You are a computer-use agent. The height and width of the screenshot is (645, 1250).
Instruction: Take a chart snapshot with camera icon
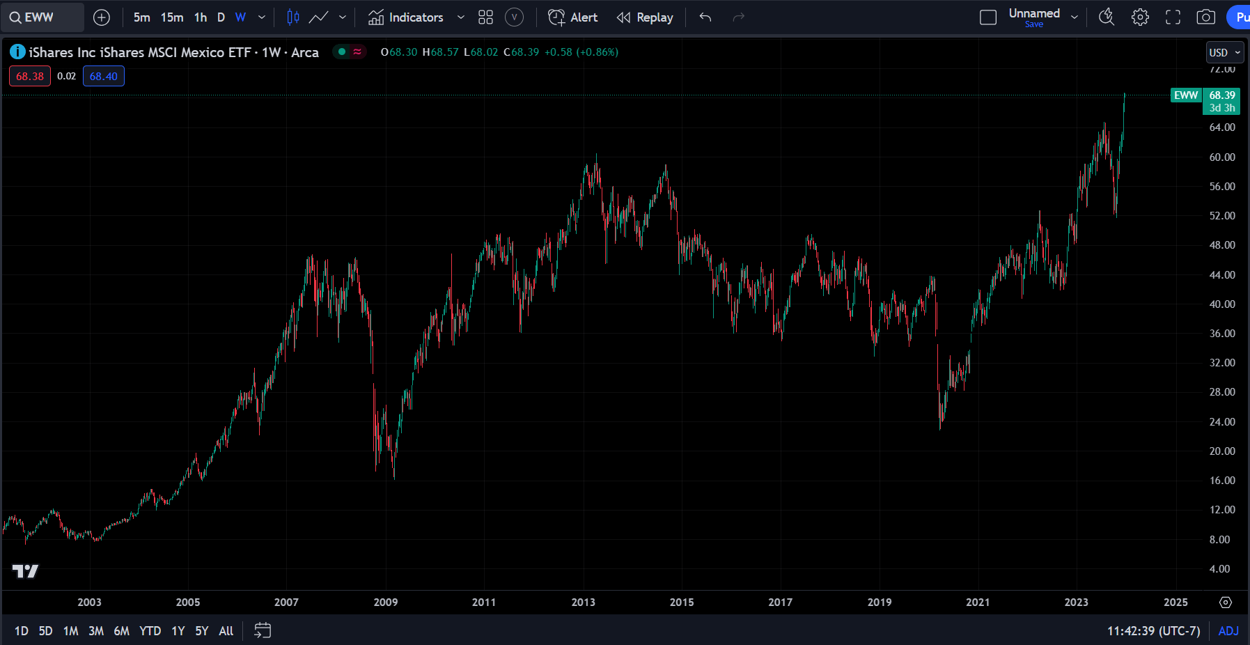pyautogui.click(x=1206, y=17)
